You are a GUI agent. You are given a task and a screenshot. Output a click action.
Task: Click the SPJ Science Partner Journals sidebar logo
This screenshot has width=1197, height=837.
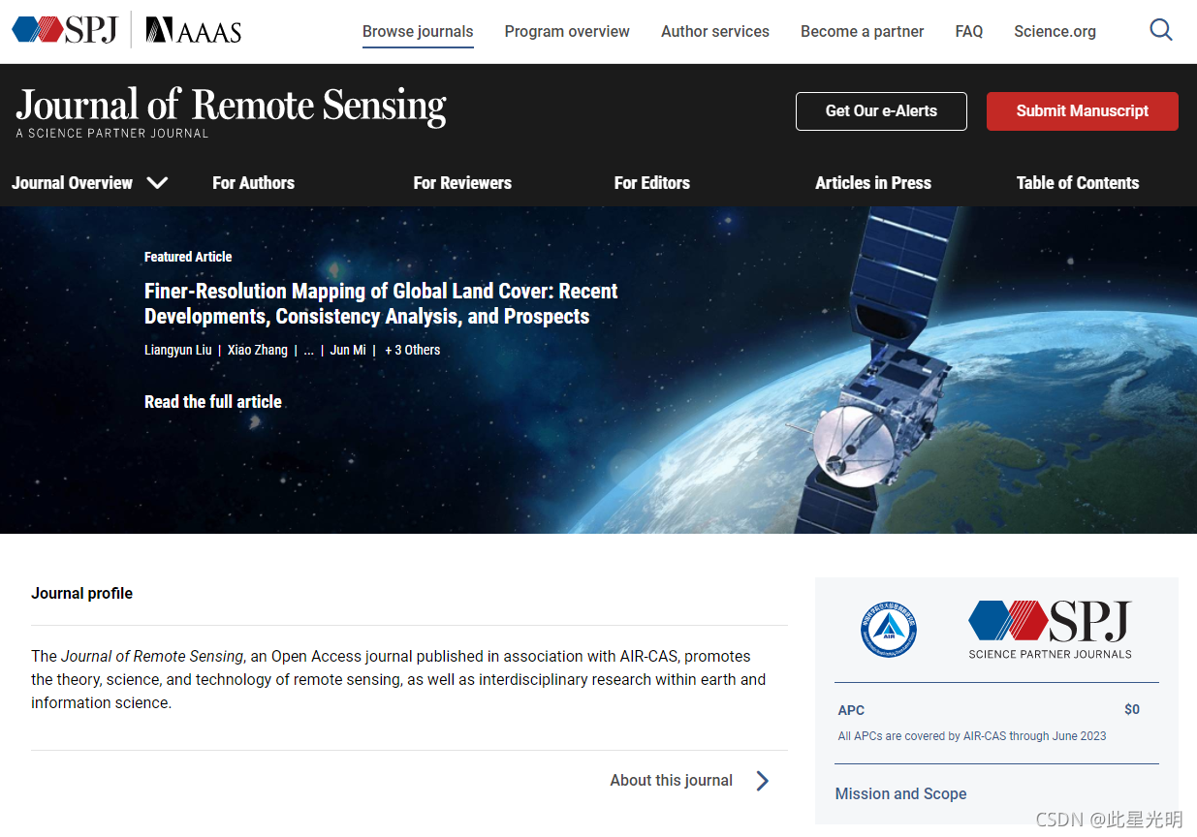1050,630
